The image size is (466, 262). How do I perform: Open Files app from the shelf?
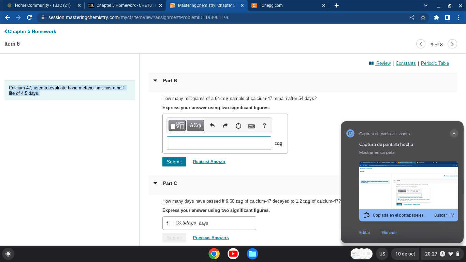tap(252, 254)
